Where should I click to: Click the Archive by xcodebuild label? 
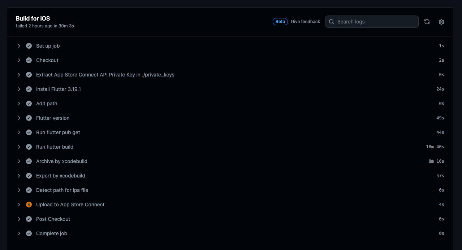click(62, 161)
